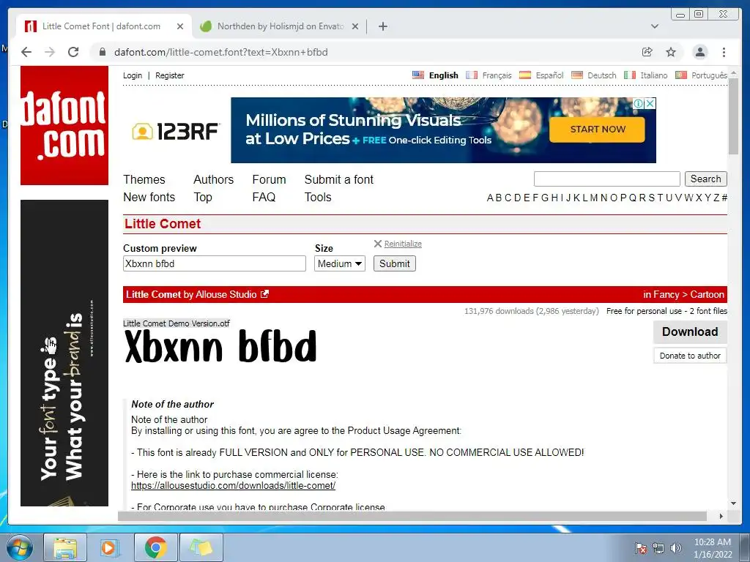Click the horizontal scrollbar right arrow

[x=721, y=516]
